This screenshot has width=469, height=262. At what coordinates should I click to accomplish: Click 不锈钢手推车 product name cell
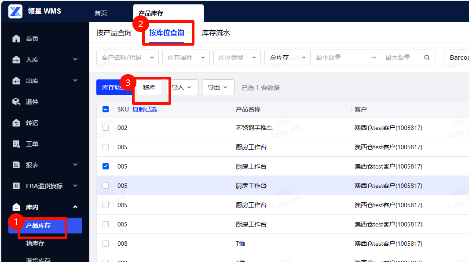[x=254, y=128]
